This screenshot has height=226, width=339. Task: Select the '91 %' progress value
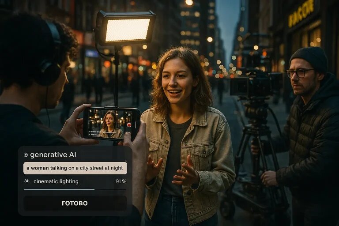coord(121,181)
